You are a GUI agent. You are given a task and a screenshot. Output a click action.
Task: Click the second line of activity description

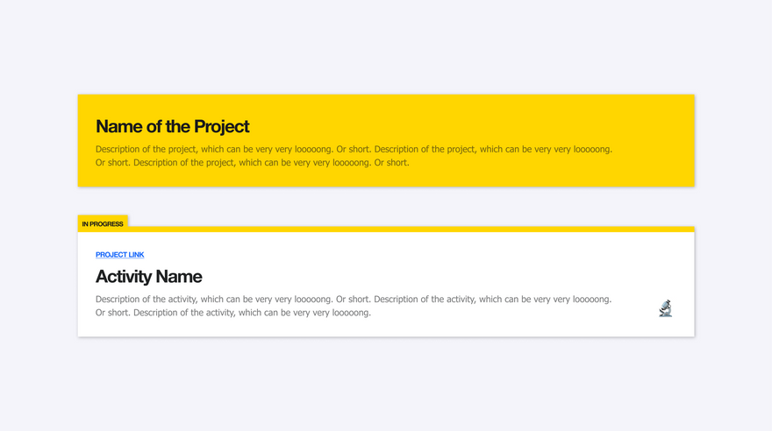click(232, 313)
